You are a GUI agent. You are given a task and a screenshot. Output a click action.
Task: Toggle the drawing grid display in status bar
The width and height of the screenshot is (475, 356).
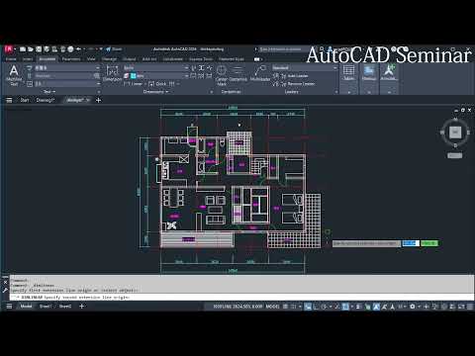(286, 307)
